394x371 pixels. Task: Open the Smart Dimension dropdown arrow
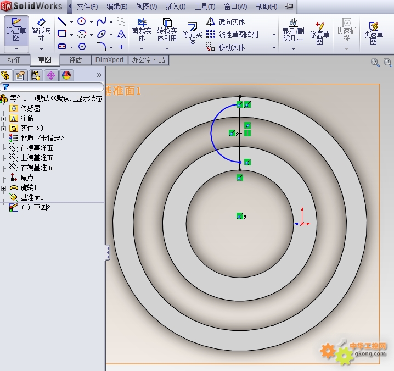tap(41, 49)
